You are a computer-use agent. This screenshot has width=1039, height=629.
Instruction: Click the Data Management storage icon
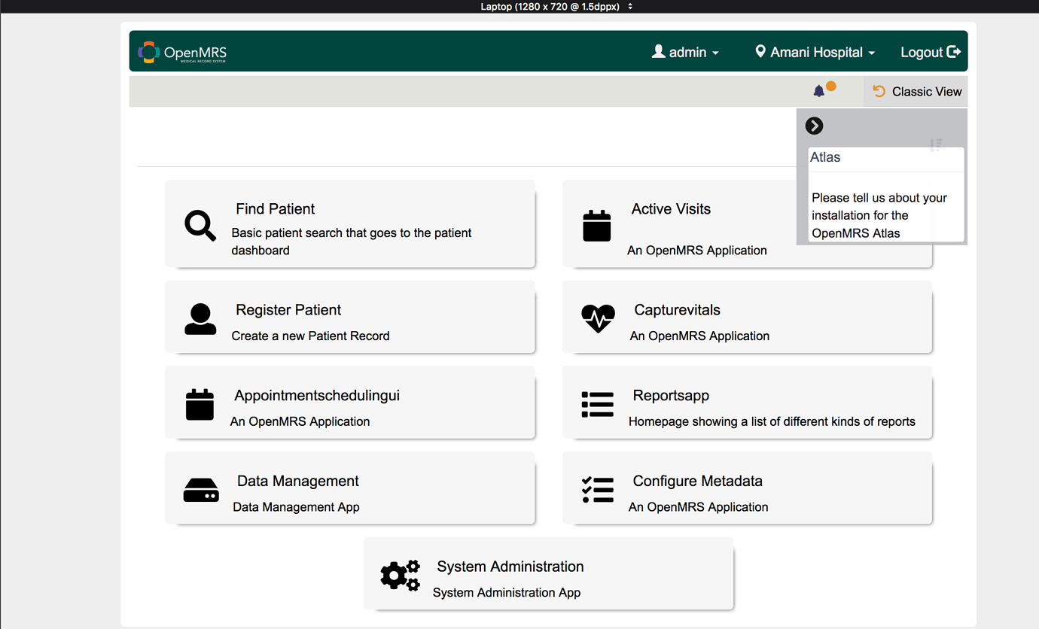click(x=199, y=490)
